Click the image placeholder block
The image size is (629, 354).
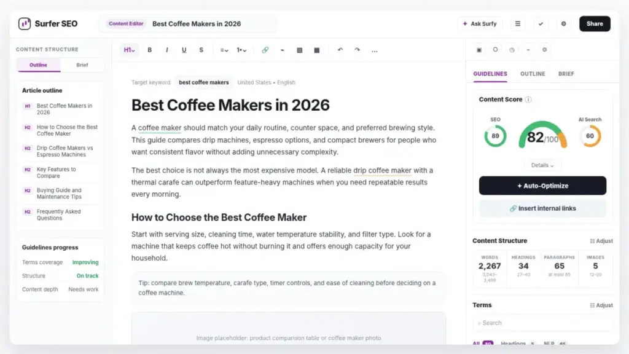289,328
